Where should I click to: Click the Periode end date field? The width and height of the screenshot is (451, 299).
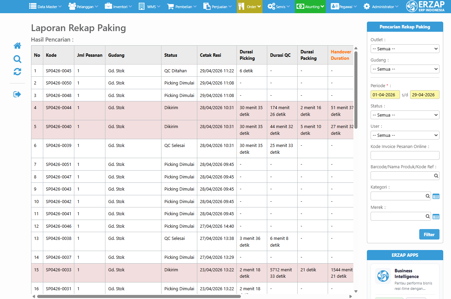click(425, 95)
